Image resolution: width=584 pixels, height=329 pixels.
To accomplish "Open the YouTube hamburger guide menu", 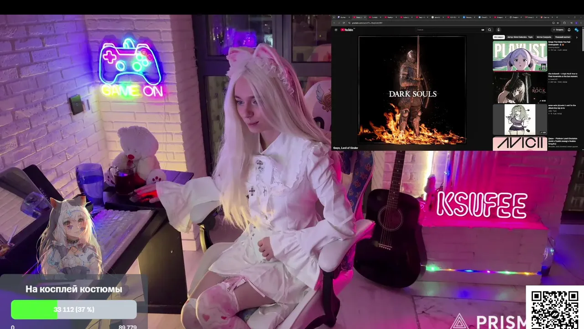I will tap(336, 30).
